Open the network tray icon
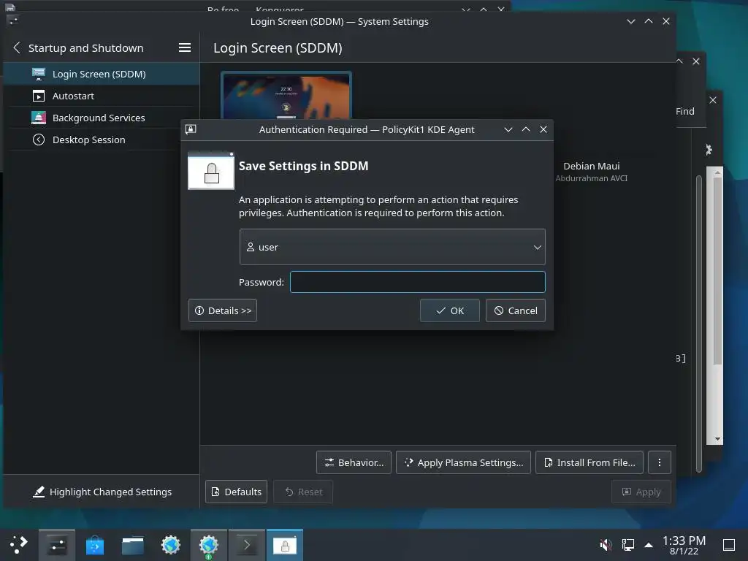 pos(628,544)
